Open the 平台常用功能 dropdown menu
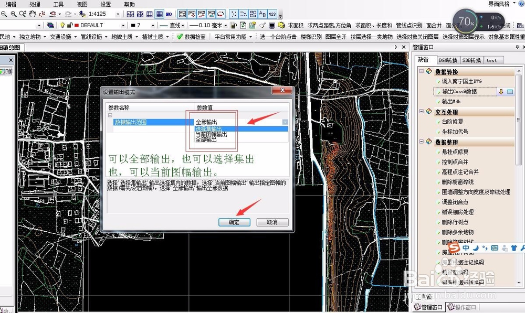This screenshot has width=525, height=313. click(234, 37)
